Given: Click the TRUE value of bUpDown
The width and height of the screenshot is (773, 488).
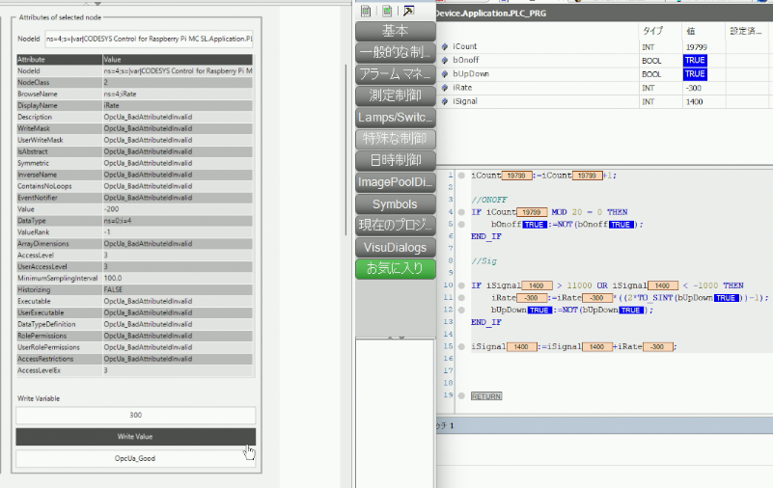Looking at the screenshot, I should (695, 74).
